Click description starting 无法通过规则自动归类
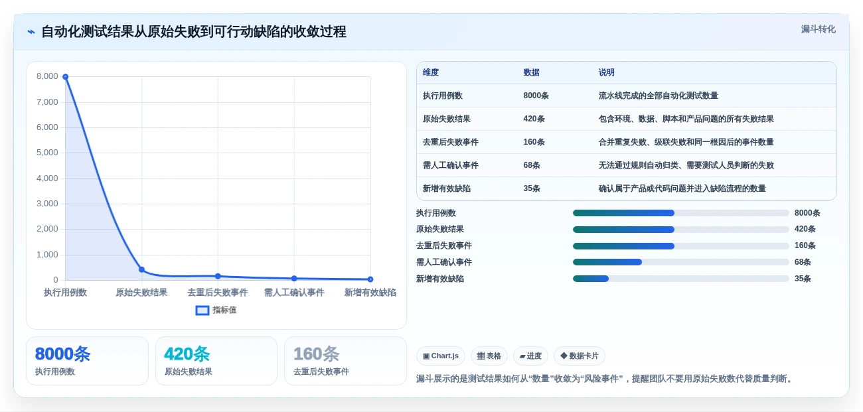Screen dimensions: 863x412 [686, 165]
